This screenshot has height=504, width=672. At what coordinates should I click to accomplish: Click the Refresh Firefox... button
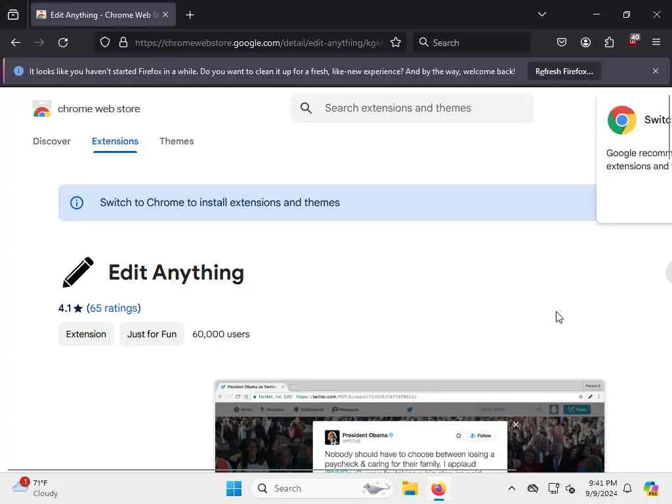pos(564,72)
